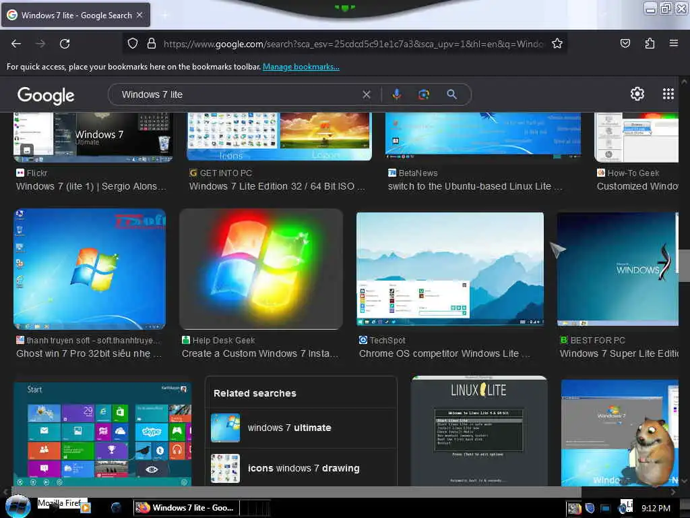This screenshot has width=690, height=518.
Task: Open the icons and Logon thumbnail
Action: point(279,136)
